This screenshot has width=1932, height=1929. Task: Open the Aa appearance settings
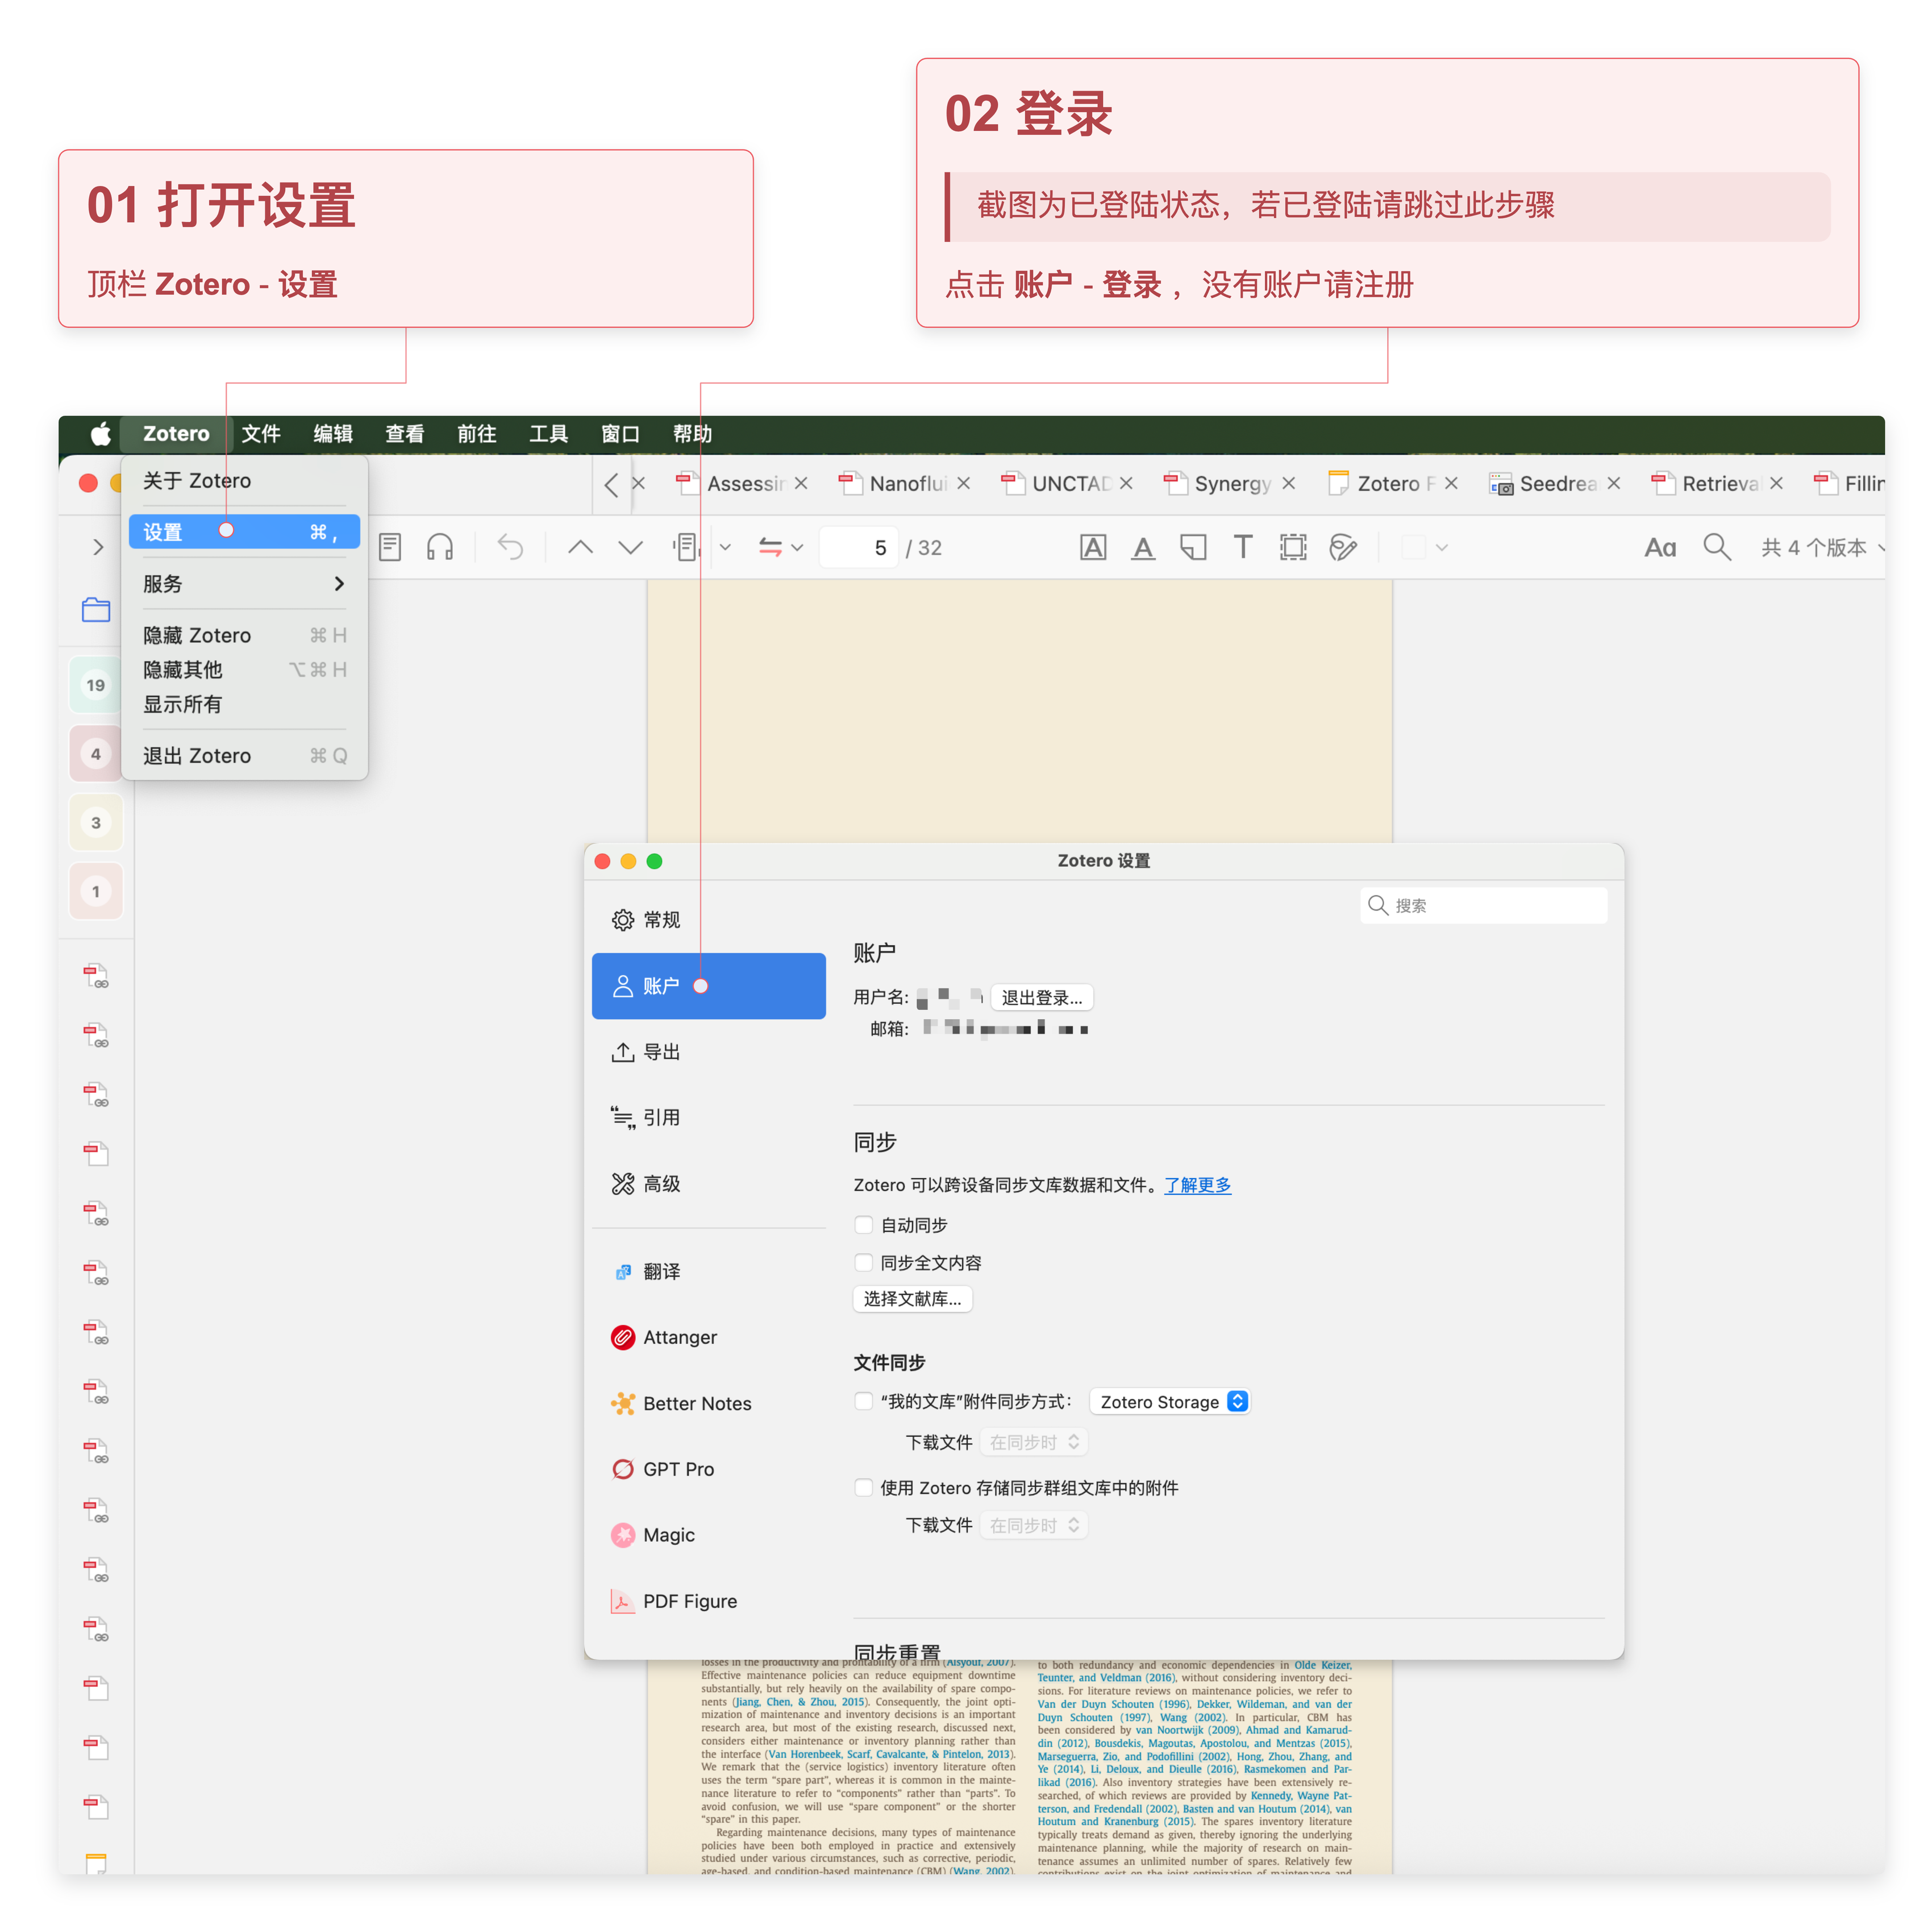(1660, 548)
